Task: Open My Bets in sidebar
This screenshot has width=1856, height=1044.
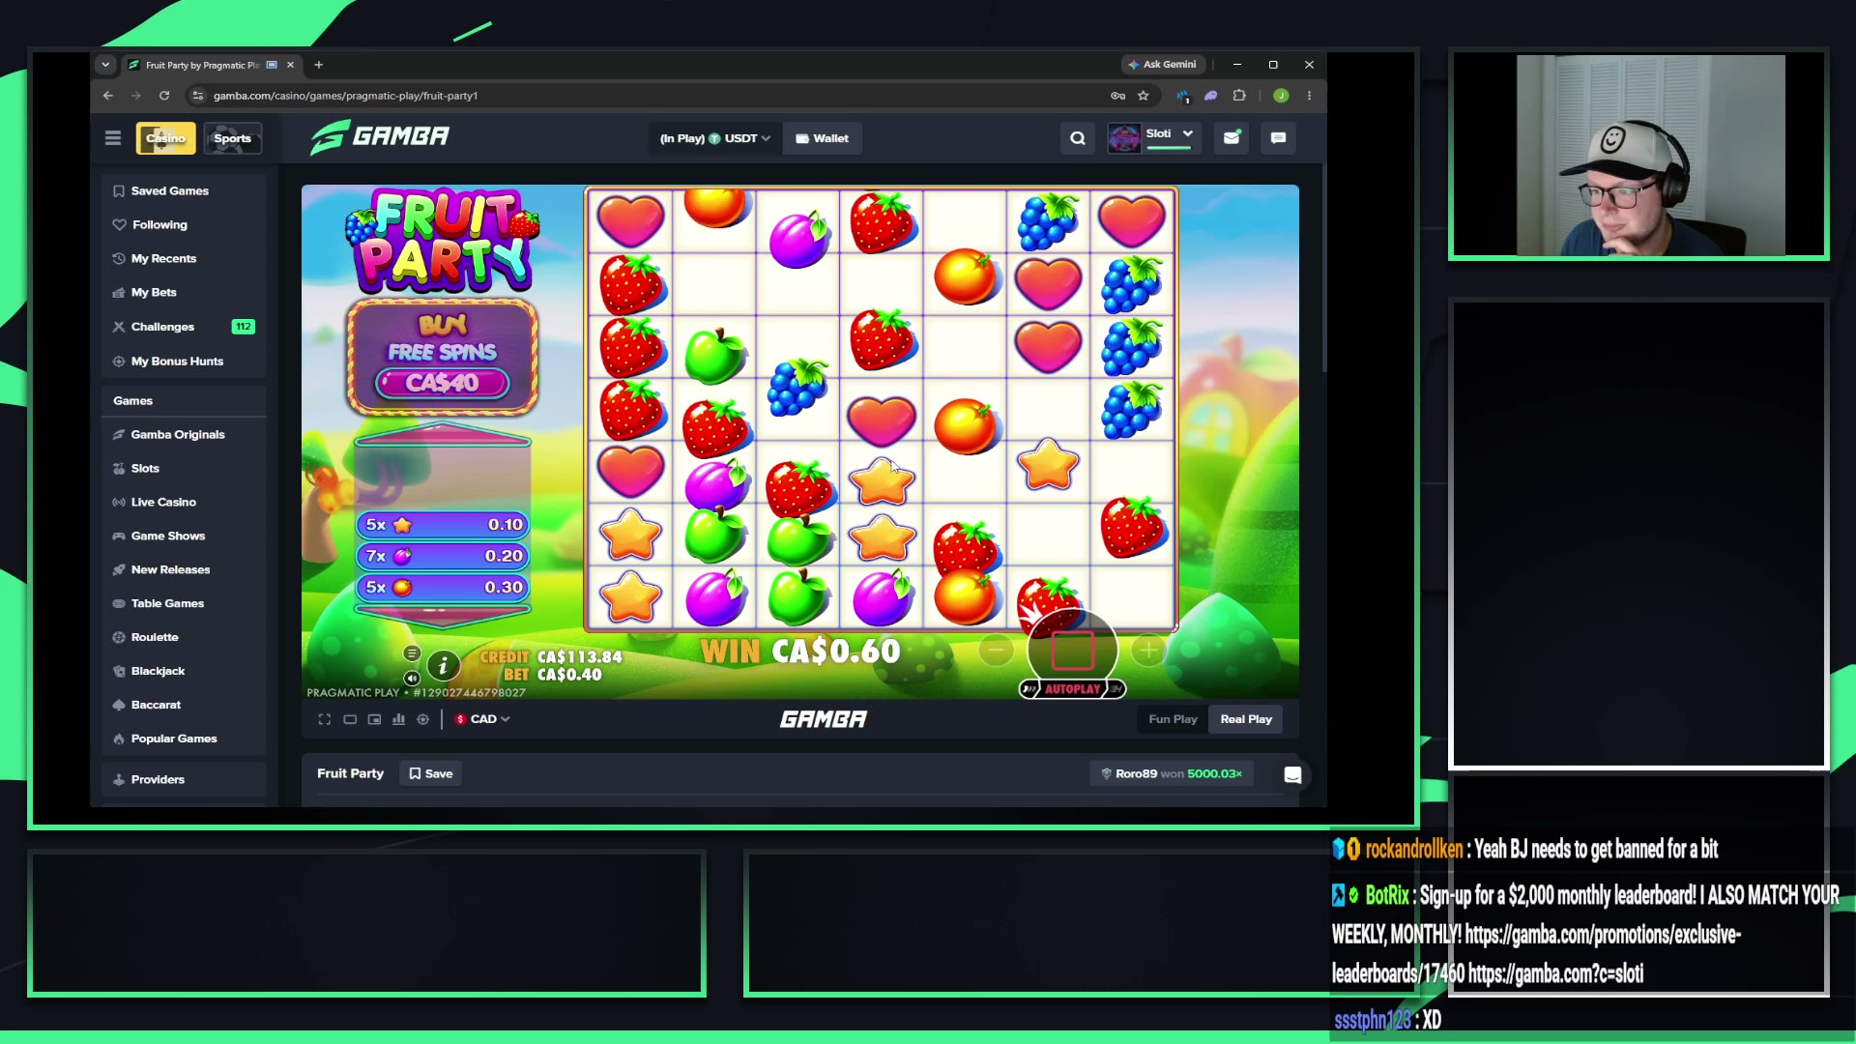Action: [184, 293]
